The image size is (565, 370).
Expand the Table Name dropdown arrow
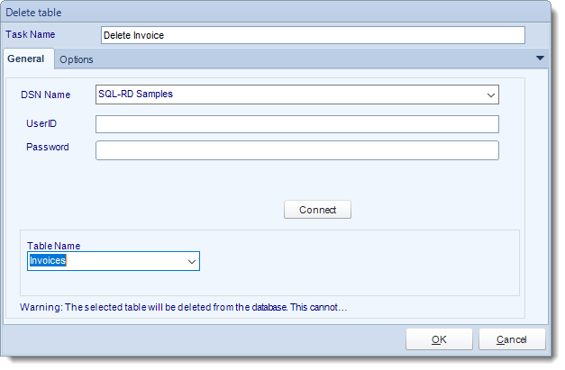[192, 261]
